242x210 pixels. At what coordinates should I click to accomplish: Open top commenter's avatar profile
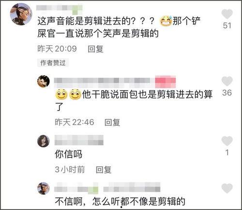tap(21, 14)
